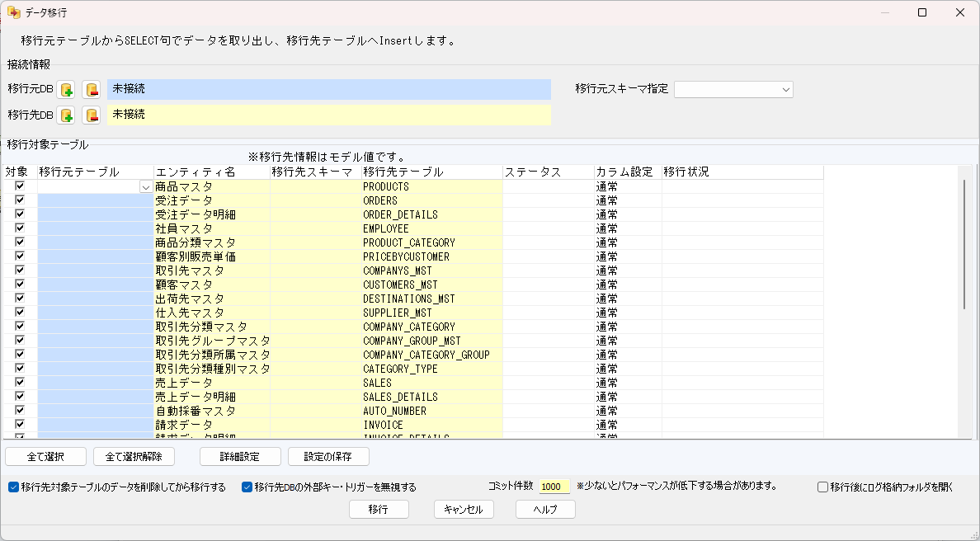Select the PRODUCTS destination table cell

(x=432, y=186)
